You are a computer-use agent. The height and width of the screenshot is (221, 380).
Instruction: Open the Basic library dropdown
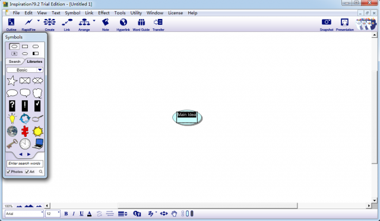coord(40,70)
